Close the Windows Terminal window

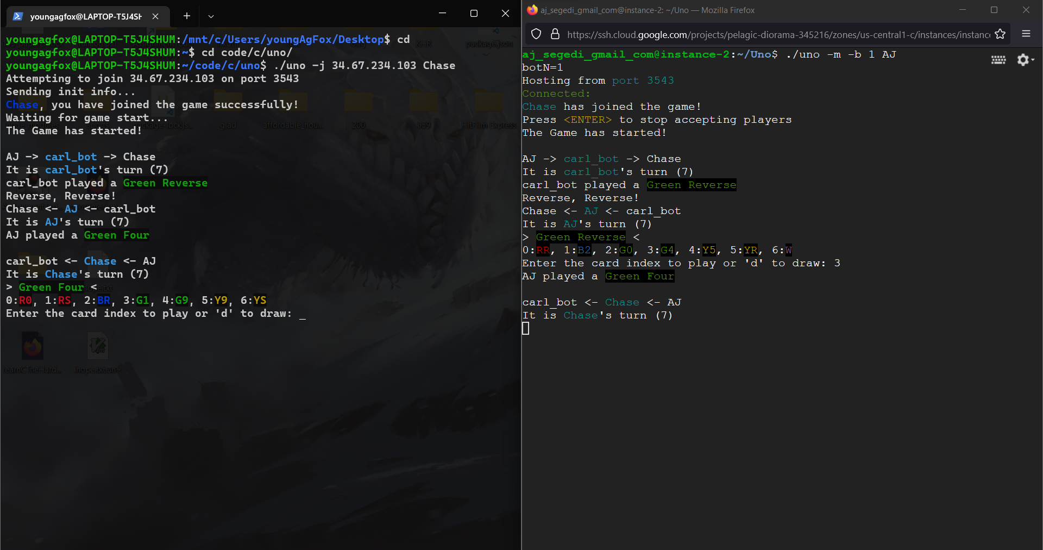click(x=505, y=13)
